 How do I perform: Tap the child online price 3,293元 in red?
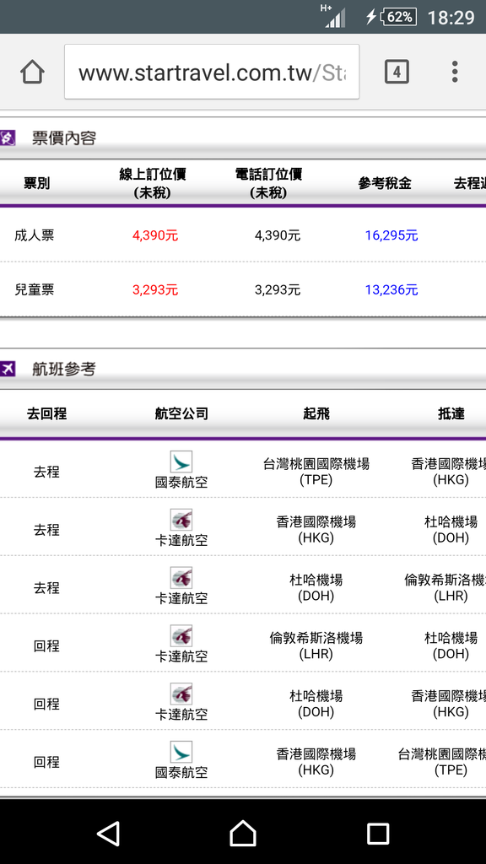click(x=155, y=290)
